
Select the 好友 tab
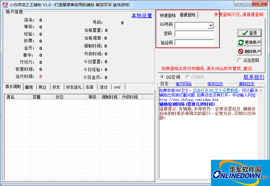pyautogui.click(x=56, y=87)
